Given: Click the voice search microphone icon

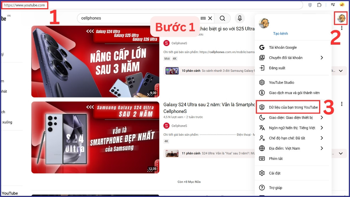Looking at the screenshot, I should coord(239,18).
